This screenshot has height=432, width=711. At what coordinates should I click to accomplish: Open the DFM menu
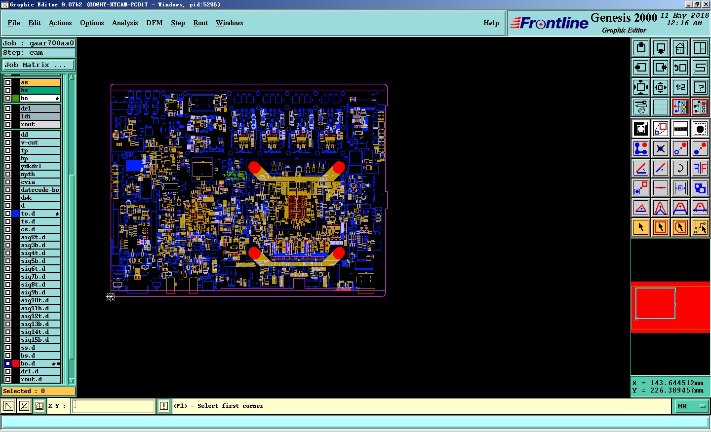coord(155,23)
